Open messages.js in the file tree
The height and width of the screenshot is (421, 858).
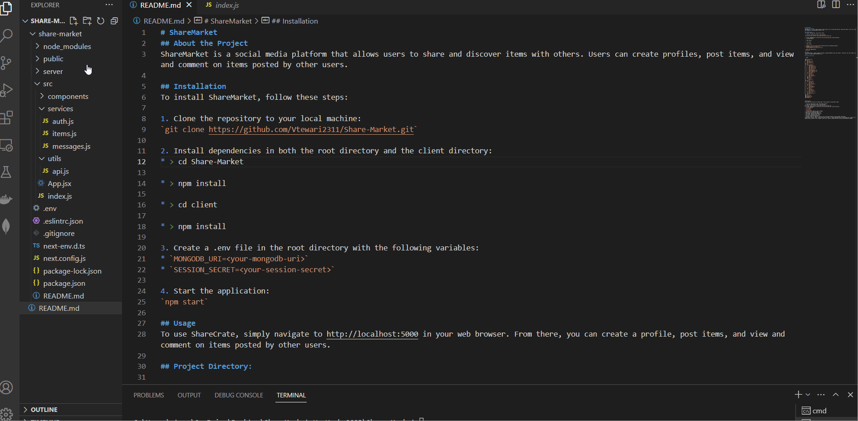point(71,146)
